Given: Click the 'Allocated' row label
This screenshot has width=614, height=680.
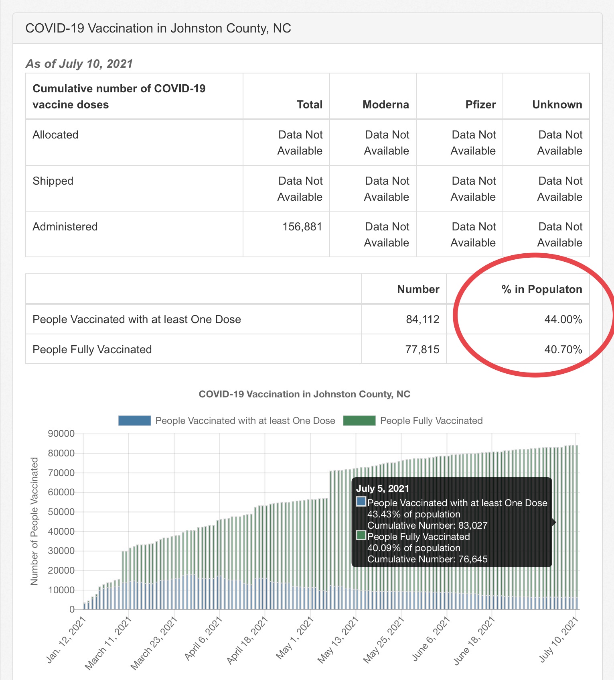Looking at the screenshot, I should coord(55,135).
